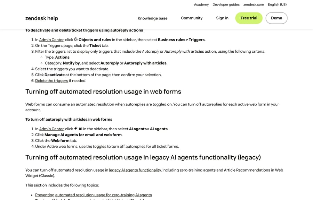Click 'Manage AI agents for email and web form' step
This screenshot has width=313, height=200.
tap(79, 135)
